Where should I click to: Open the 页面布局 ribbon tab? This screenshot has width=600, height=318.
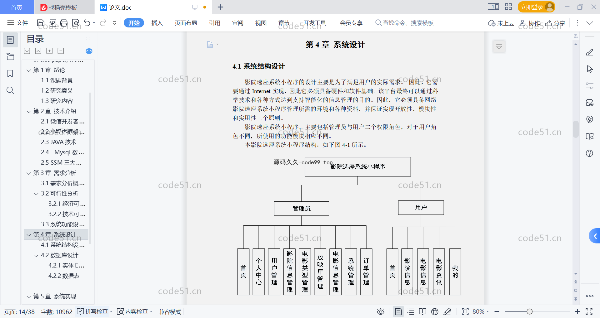click(186, 23)
